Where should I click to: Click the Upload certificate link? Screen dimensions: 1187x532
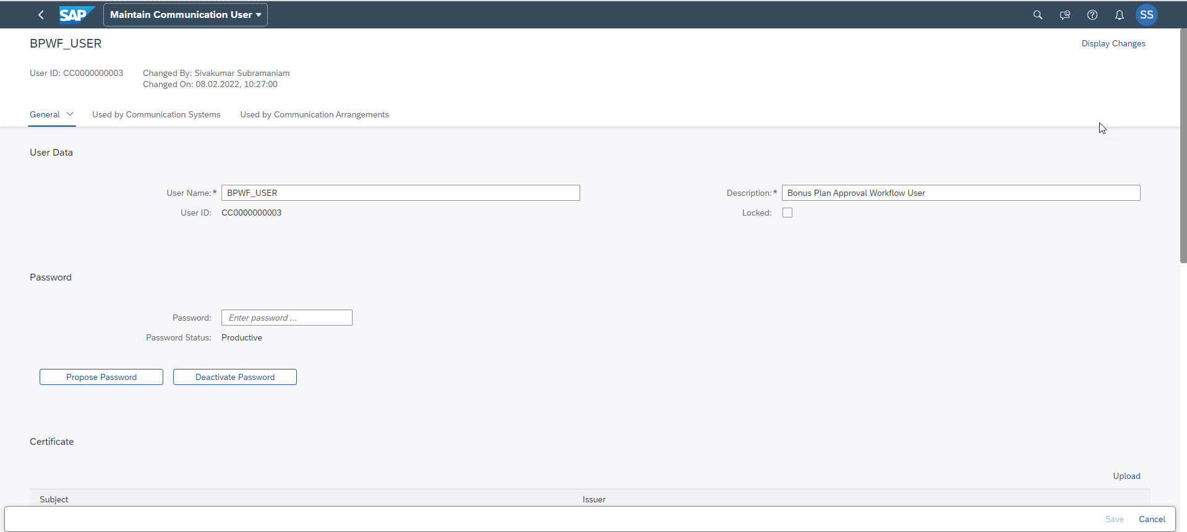click(1126, 476)
